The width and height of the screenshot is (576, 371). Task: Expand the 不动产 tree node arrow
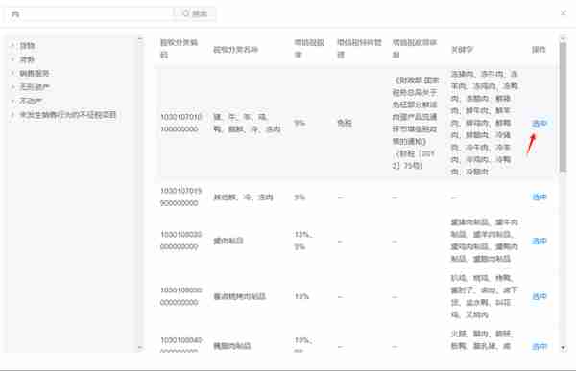(x=12, y=101)
